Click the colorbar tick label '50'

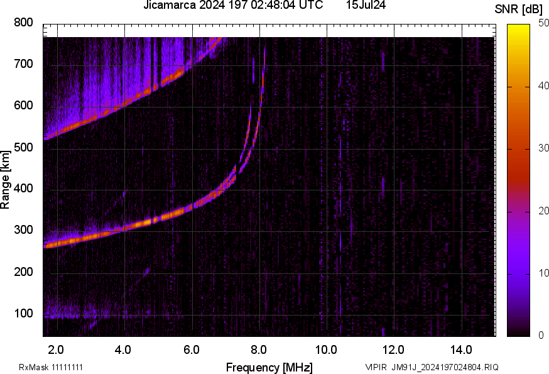(544, 23)
